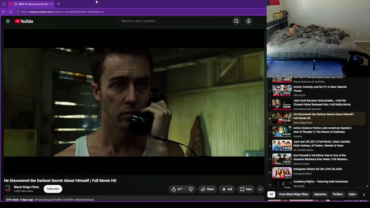Reload the page
370x208 pixels.
click(x=11, y=12)
